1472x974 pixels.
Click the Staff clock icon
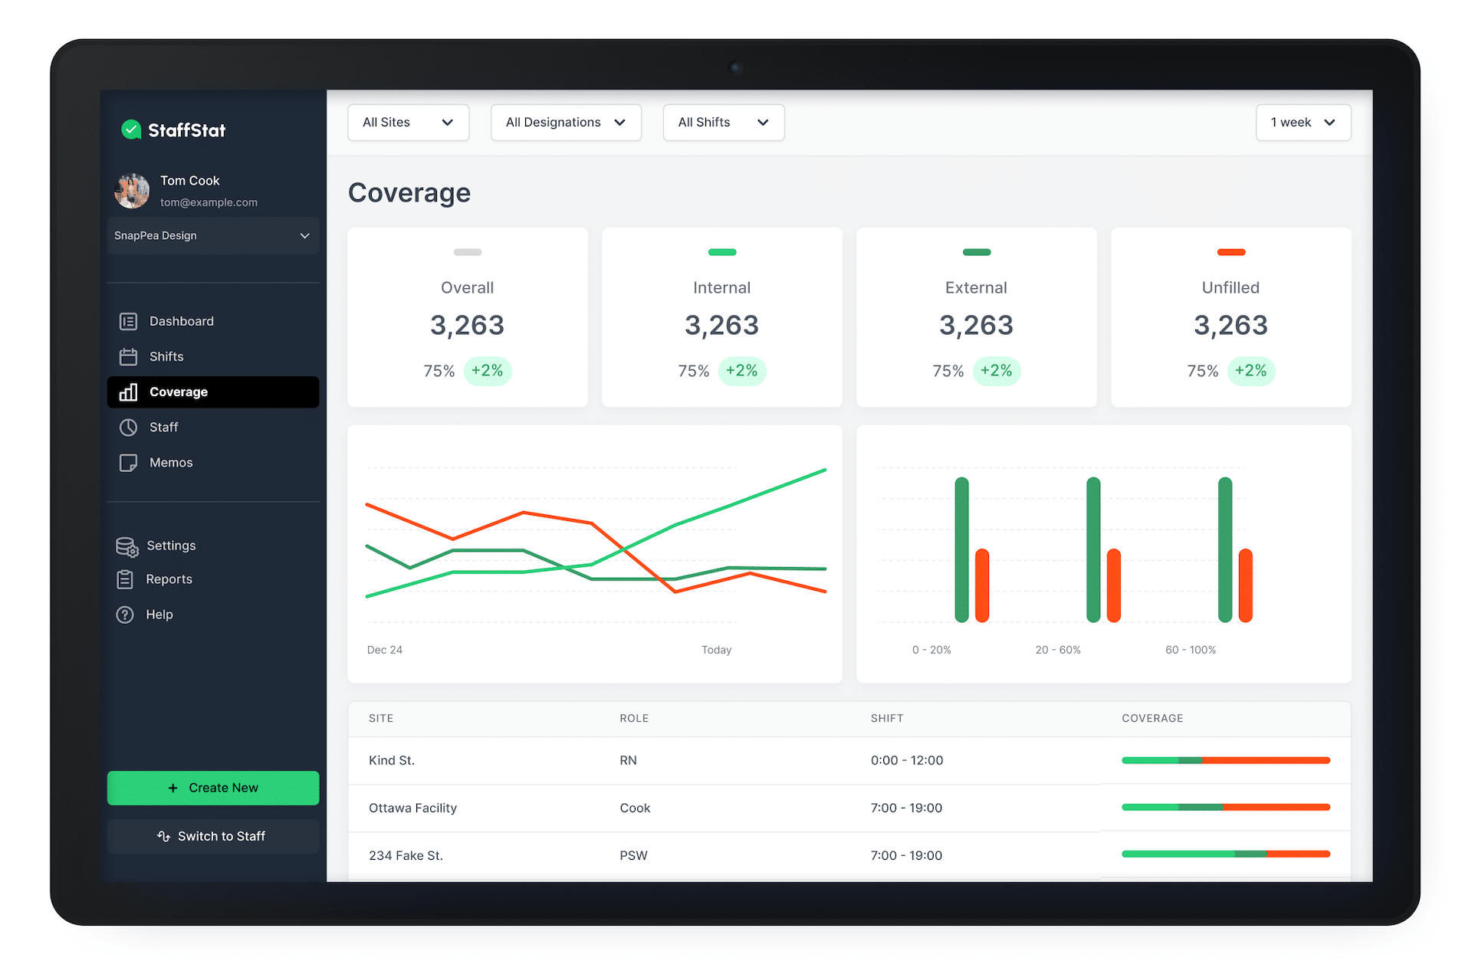[x=128, y=427]
